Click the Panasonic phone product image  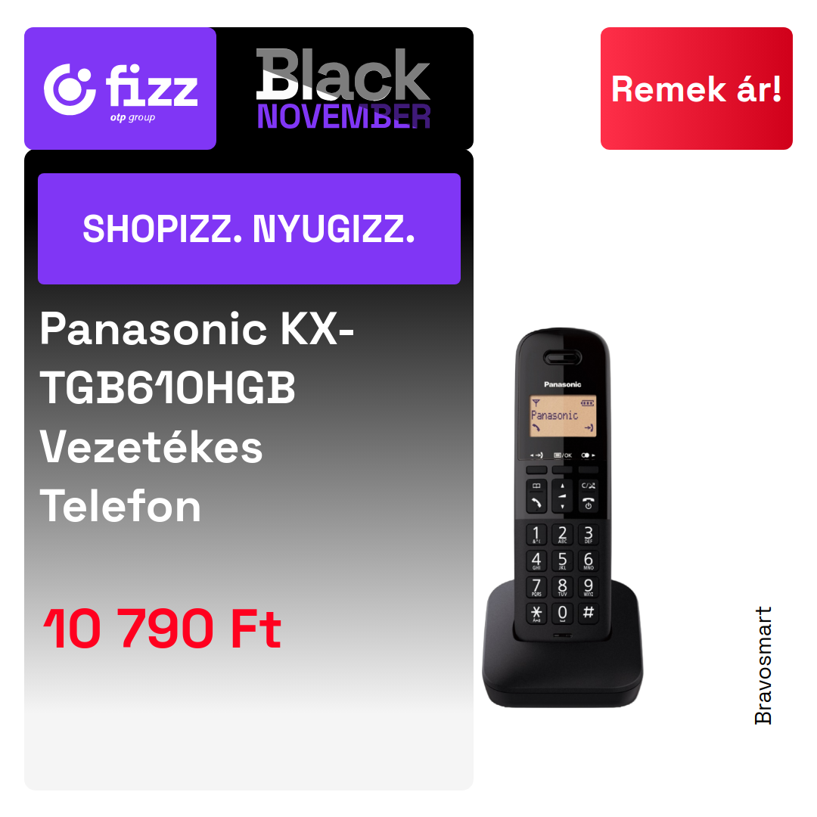tap(563, 517)
